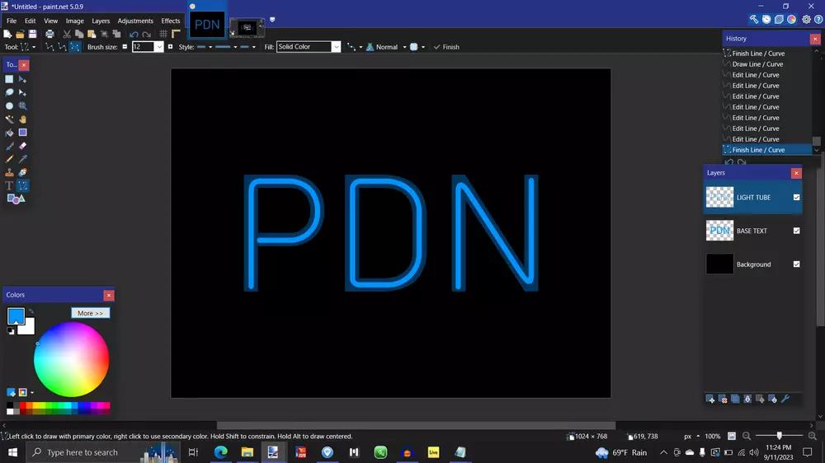Open the Effects menu
Screen dimensions: 825x463
(x=171, y=21)
